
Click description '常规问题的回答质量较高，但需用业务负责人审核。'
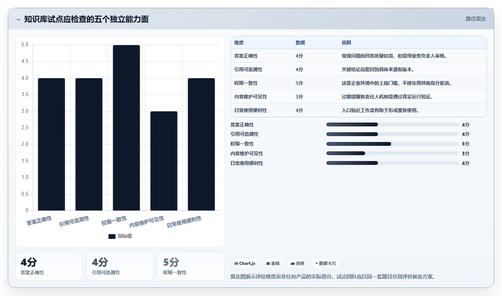(x=394, y=56)
